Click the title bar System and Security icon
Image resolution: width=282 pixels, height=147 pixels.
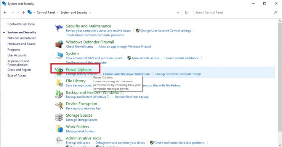pyautogui.click(x=4, y=3)
